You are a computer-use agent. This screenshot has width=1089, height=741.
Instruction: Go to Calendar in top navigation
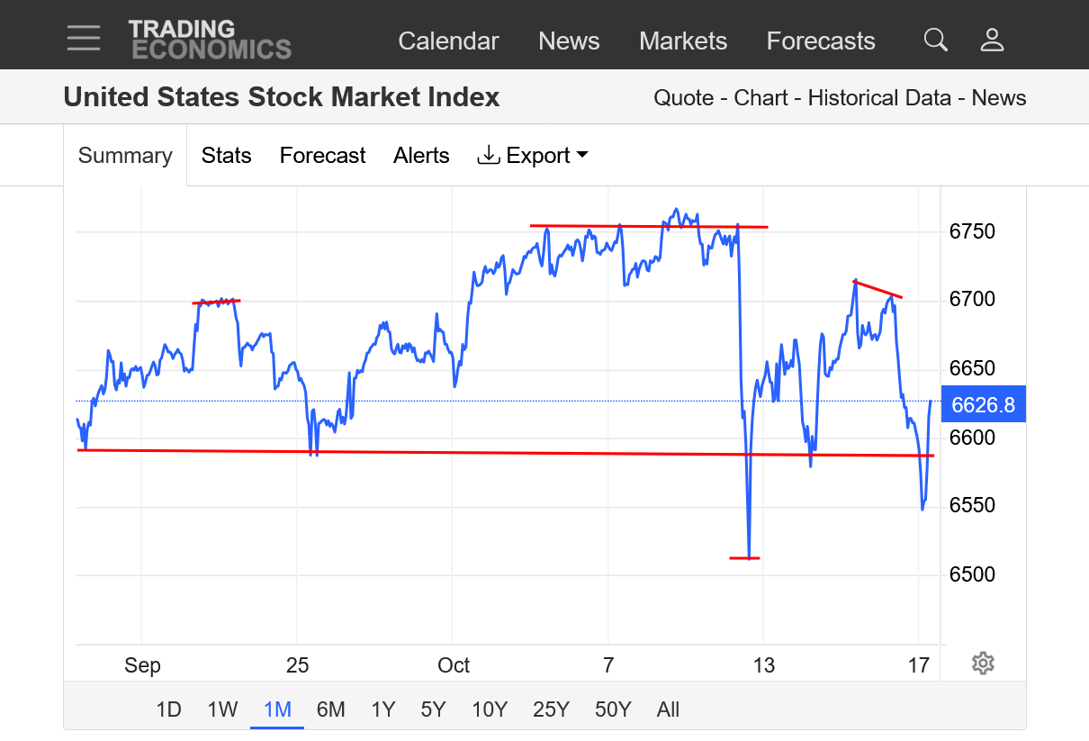point(448,41)
